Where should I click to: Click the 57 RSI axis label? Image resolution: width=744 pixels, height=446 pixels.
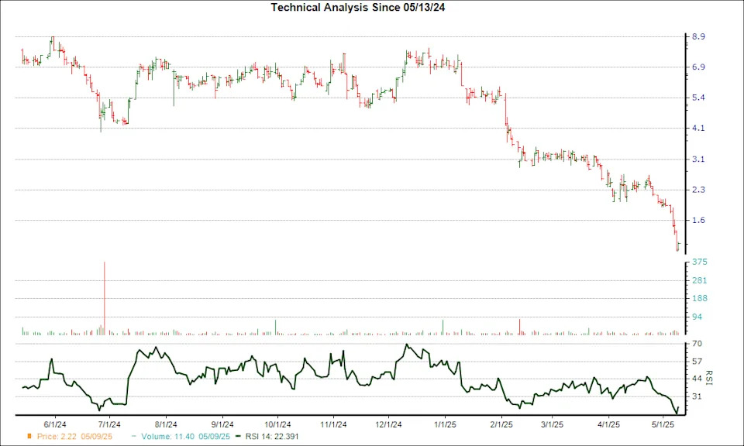click(697, 362)
